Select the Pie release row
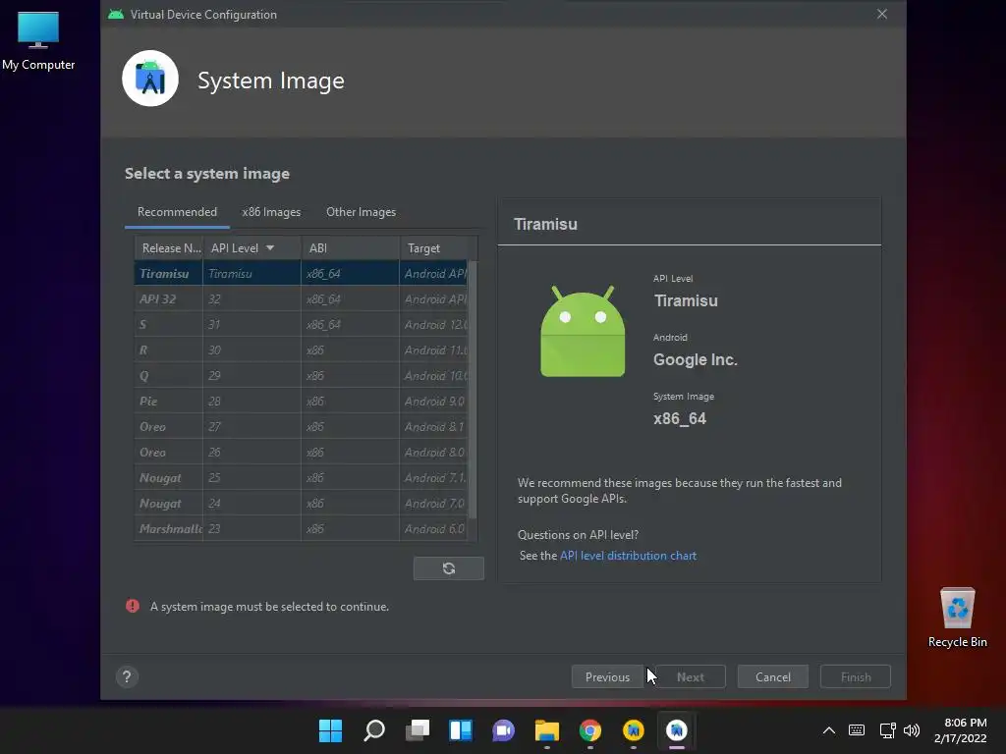Image resolution: width=1006 pixels, height=754 pixels. tap(301, 402)
